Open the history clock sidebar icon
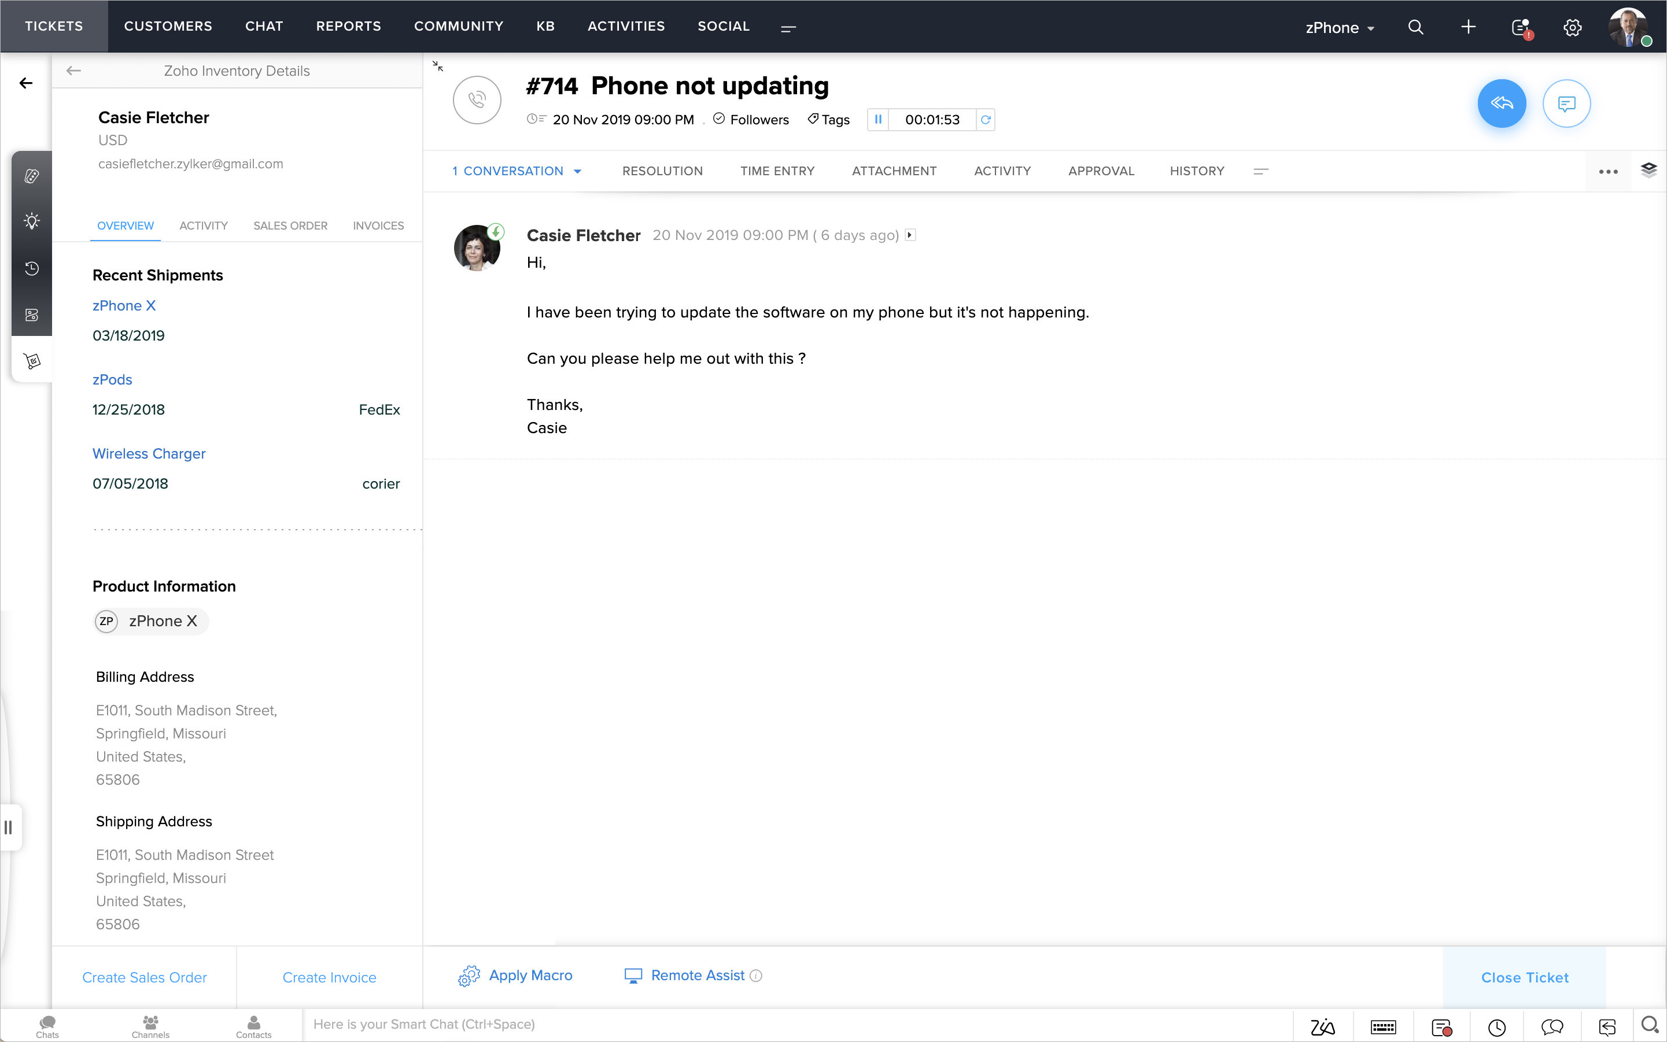Viewport: 1667px width, 1042px height. coord(32,268)
